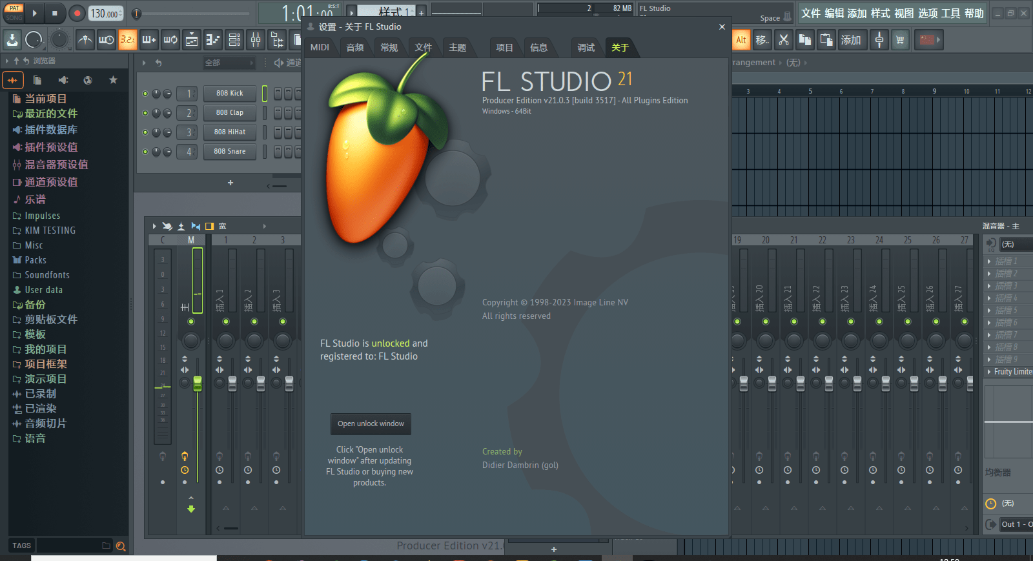Open the 文件 main menu

(811, 14)
